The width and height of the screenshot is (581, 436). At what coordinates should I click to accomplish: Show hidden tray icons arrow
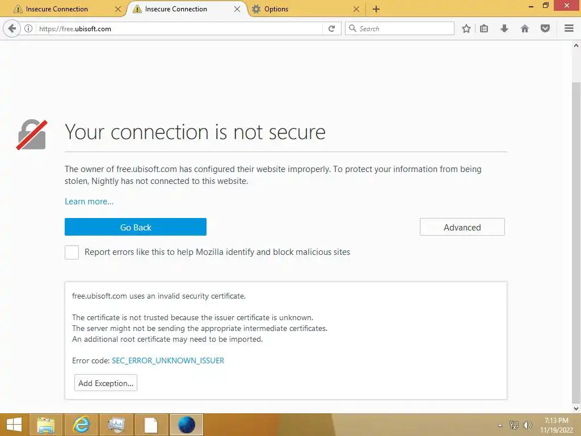pyautogui.click(x=500, y=425)
